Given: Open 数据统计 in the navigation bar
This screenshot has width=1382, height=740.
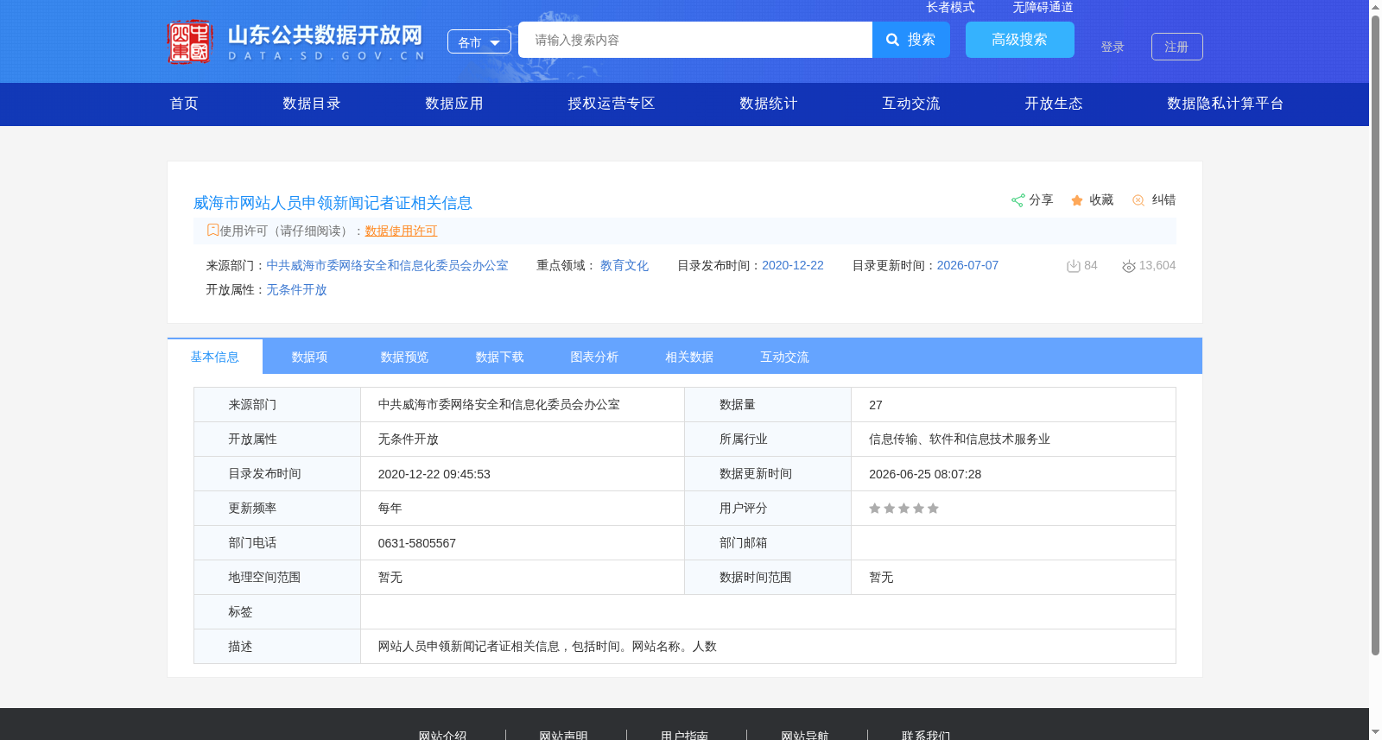Looking at the screenshot, I should pos(769,104).
